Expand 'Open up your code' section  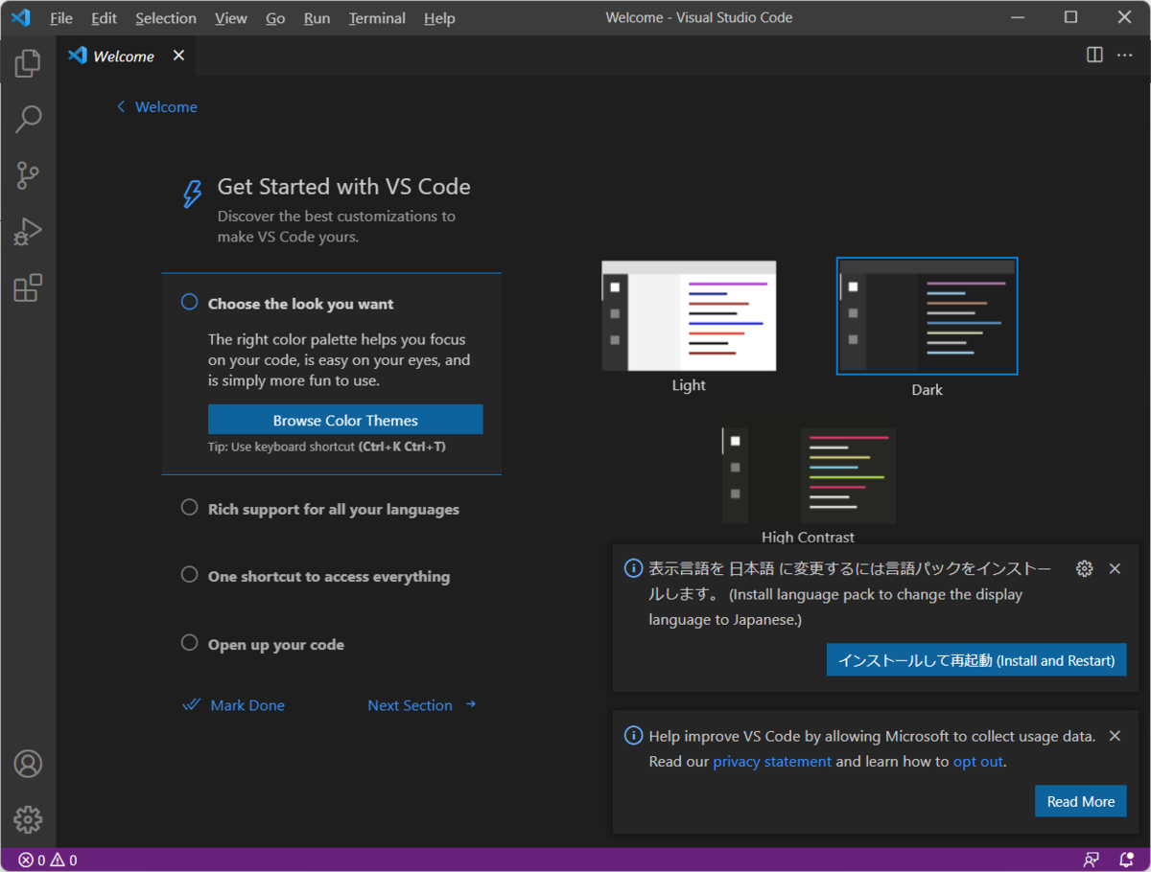coord(276,645)
